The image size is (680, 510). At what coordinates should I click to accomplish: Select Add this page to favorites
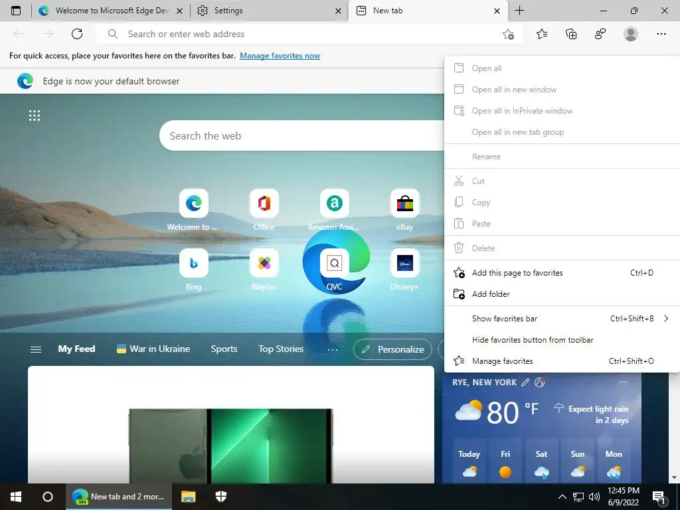tap(562, 273)
